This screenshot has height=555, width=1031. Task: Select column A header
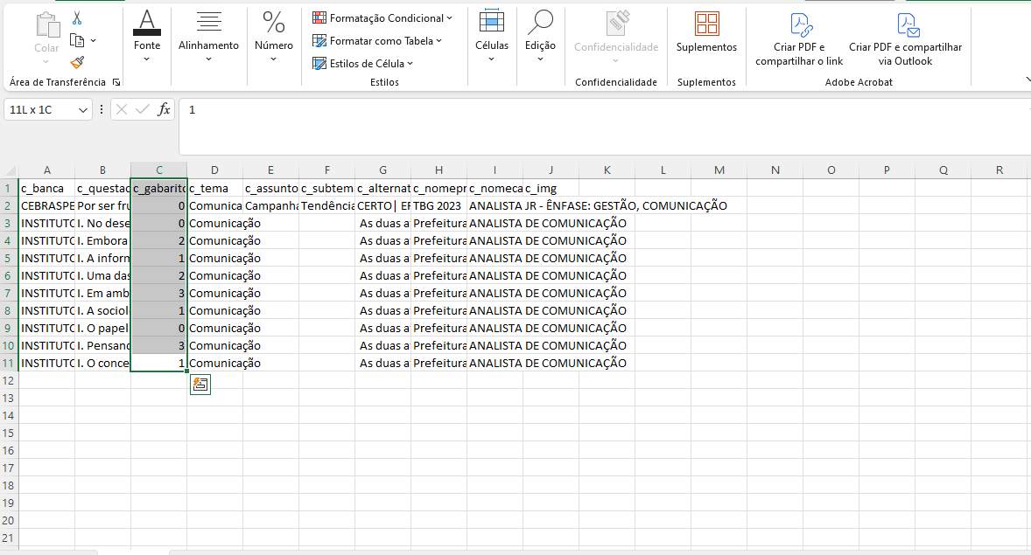(46, 170)
